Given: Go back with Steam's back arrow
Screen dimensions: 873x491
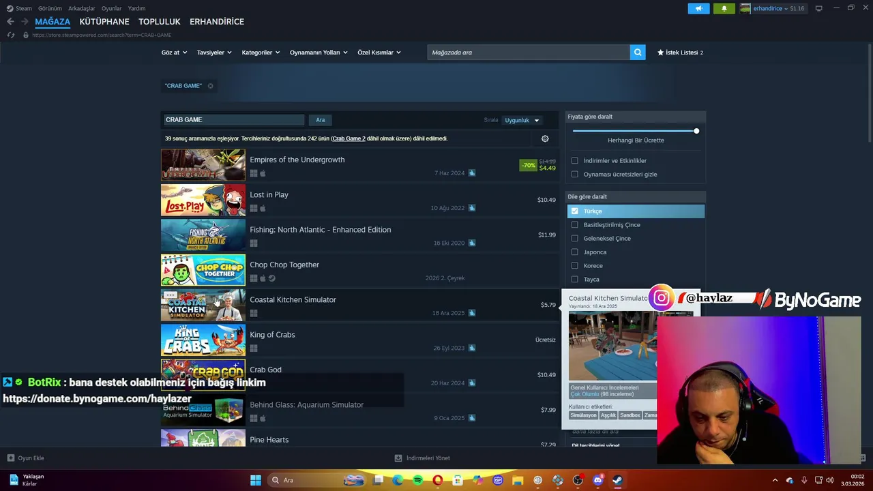Looking at the screenshot, I should coord(10,22).
